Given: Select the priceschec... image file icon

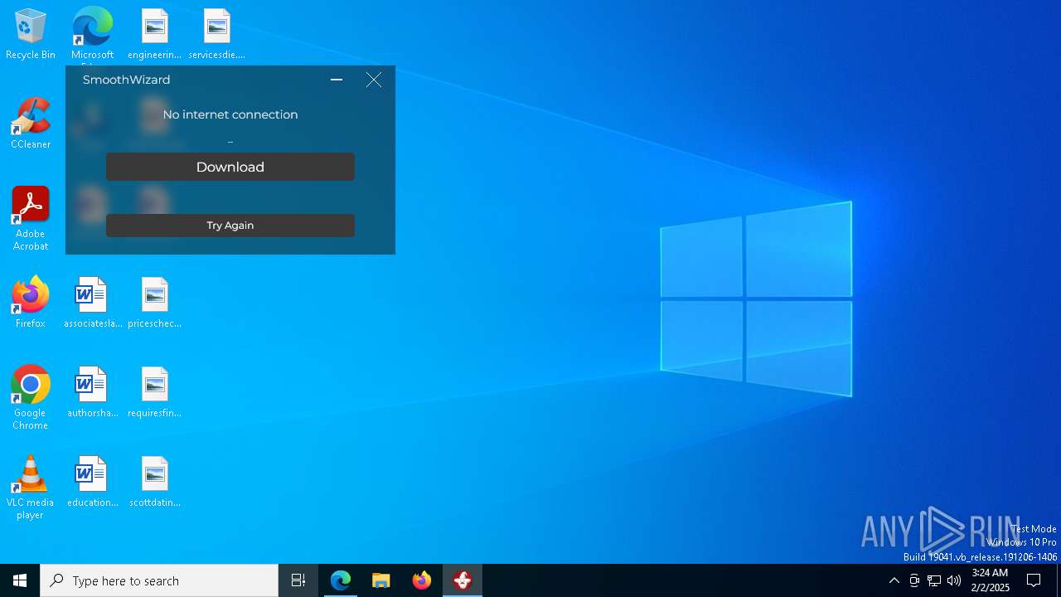Looking at the screenshot, I should click(x=155, y=303).
